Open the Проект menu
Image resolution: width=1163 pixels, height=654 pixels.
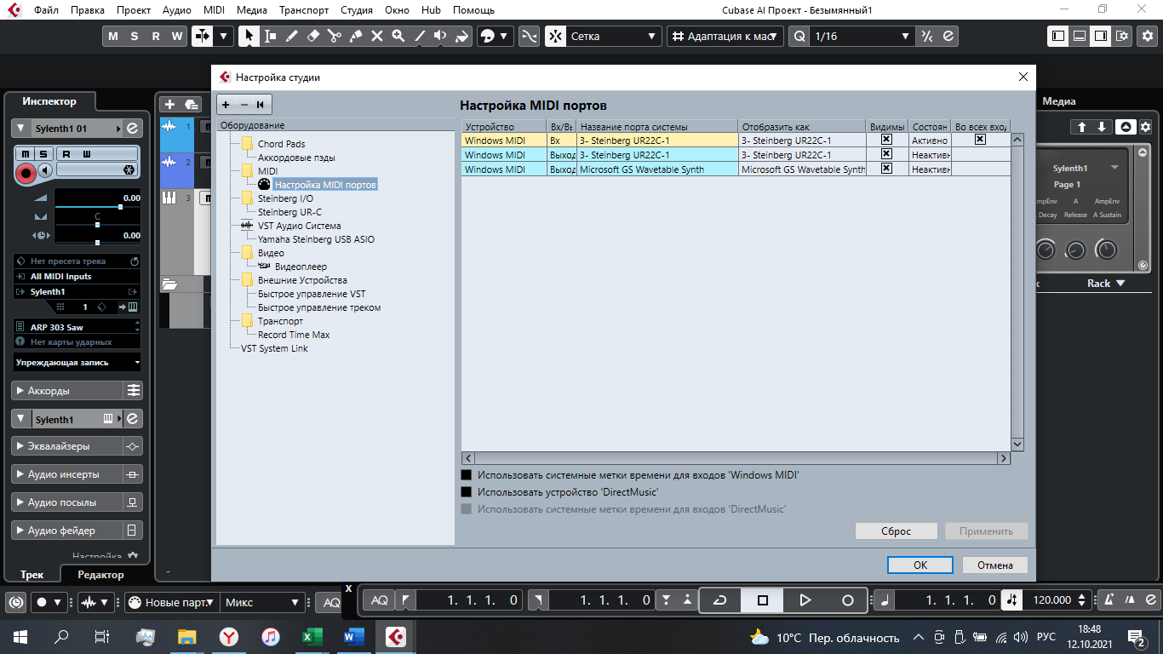[134, 10]
